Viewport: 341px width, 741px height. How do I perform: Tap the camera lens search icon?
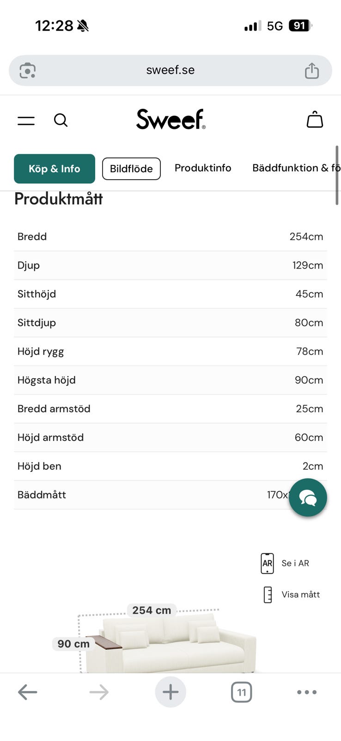click(x=28, y=70)
